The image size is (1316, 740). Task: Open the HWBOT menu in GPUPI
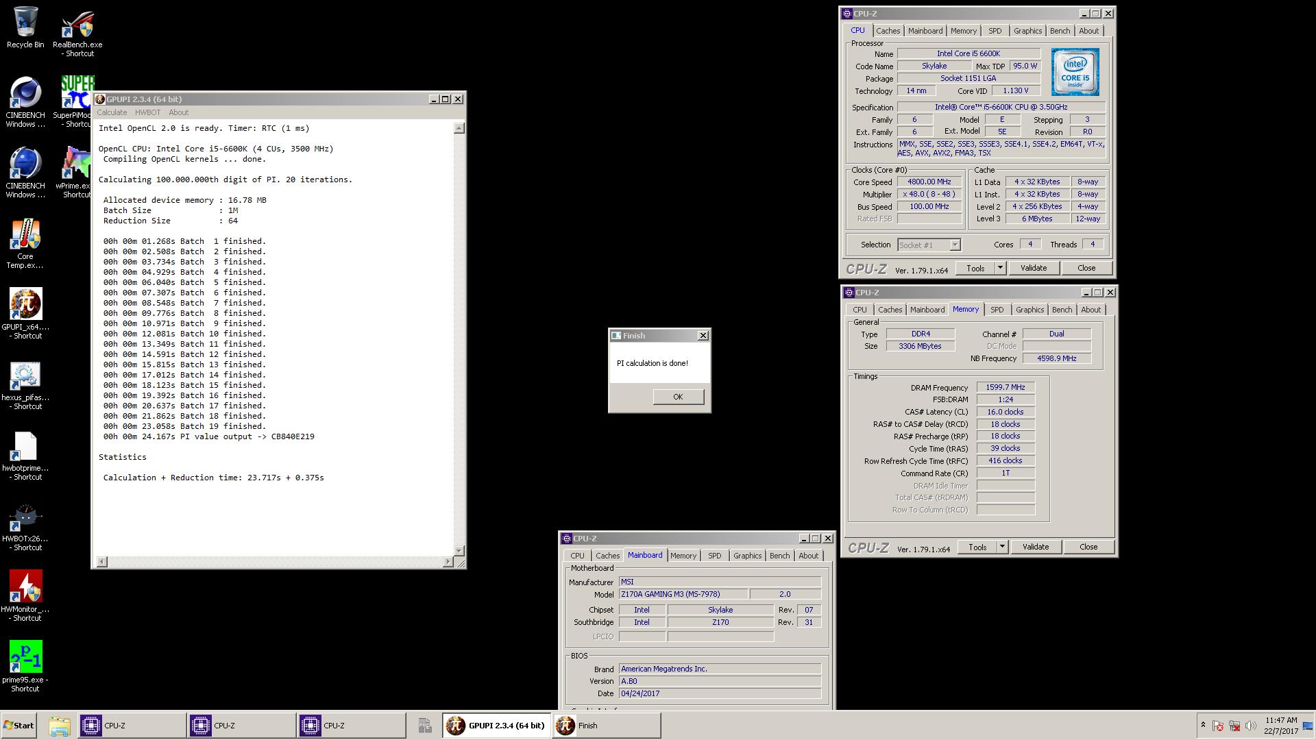coord(147,112)
